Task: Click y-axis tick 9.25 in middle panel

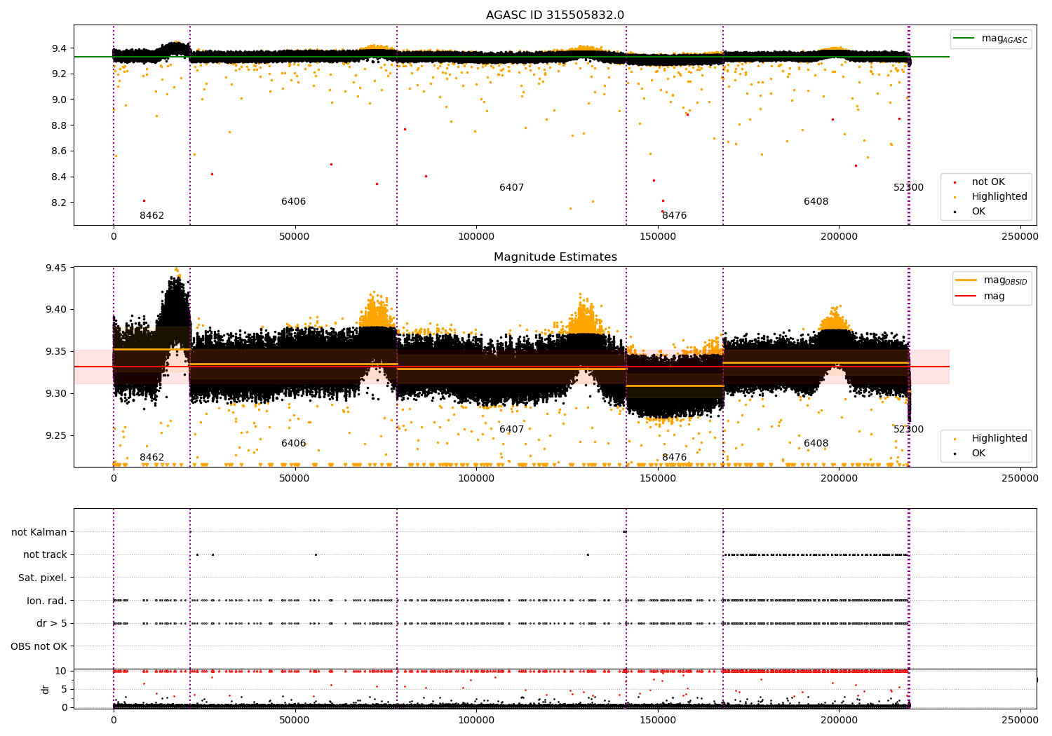Action: [x=55, y=436]
